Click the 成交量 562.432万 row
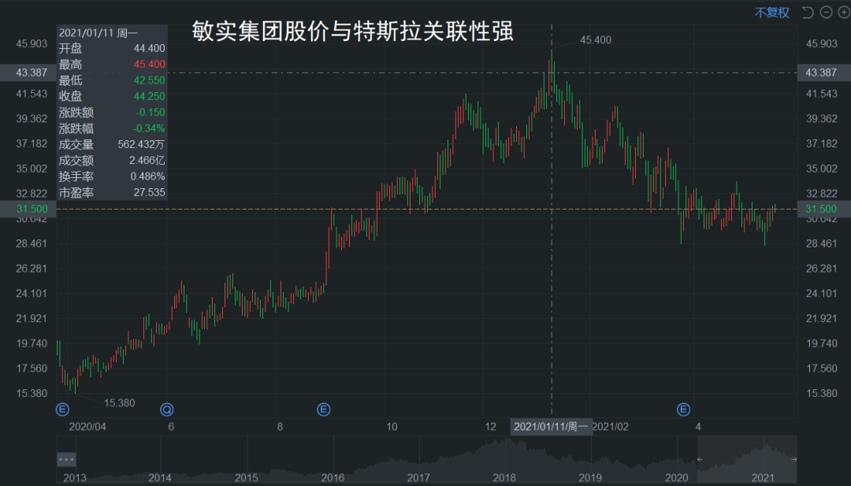This screenshot has height=486, width=851. [112, 144]
